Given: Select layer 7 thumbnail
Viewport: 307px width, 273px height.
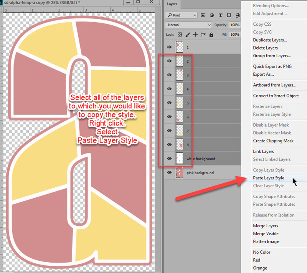Looking at the screenshot, I should pos(180,131).
